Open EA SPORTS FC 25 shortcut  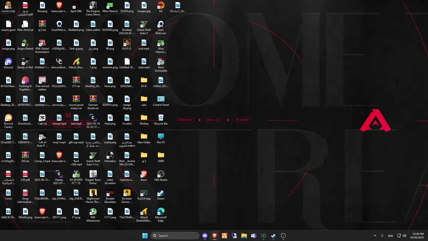[76, 178]
